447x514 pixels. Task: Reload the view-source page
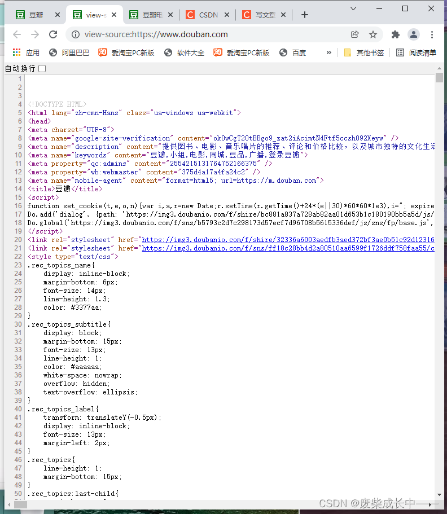53,34
